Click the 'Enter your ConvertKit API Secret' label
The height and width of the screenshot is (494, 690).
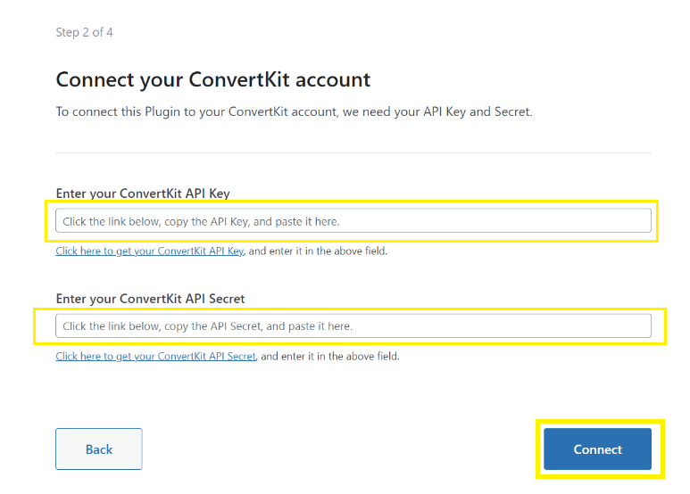coord(150,299)
